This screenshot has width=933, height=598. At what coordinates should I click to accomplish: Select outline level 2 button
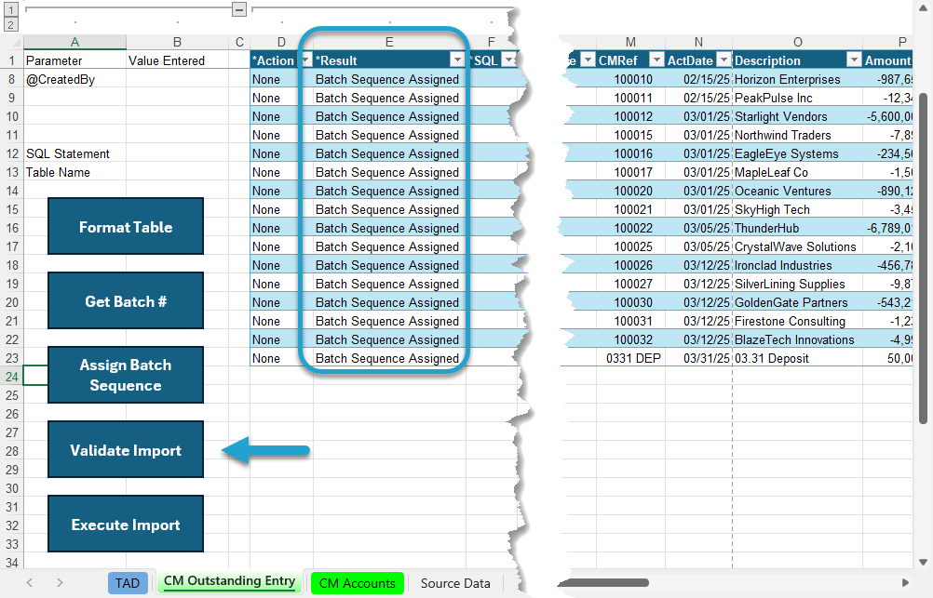tap(11, 24)
